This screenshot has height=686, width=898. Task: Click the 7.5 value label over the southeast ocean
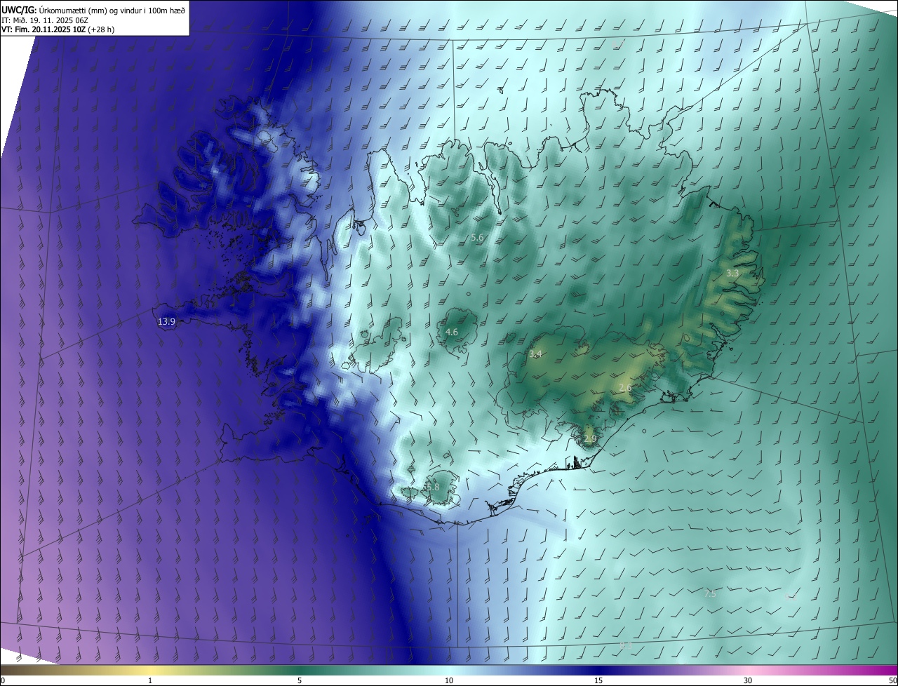click(710, 593)
